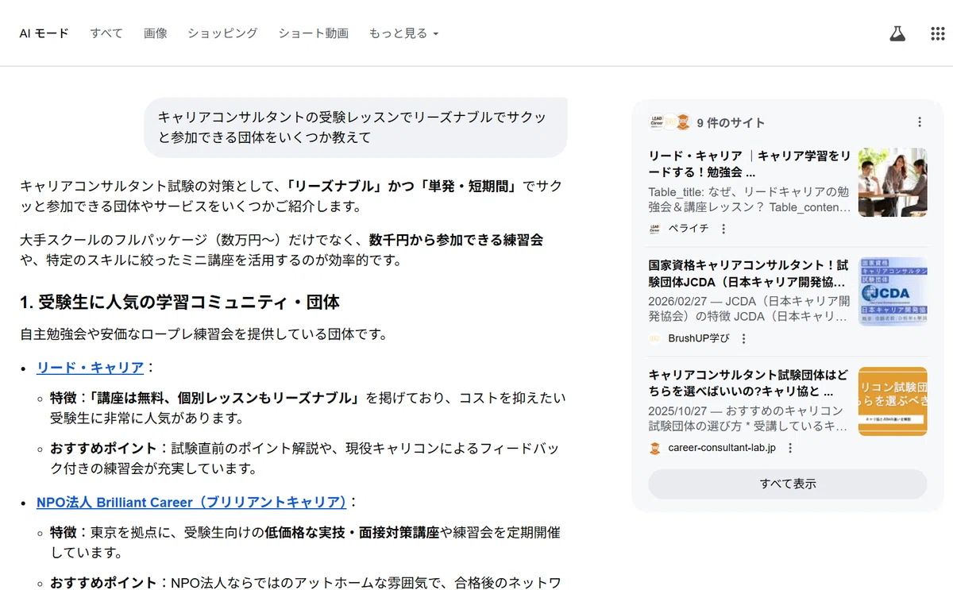The height and width of the screenshot is (590, 953).
Task: Click the snippet starting Table_title: なぜ、リードキャリア
Action: click(749, 200)
